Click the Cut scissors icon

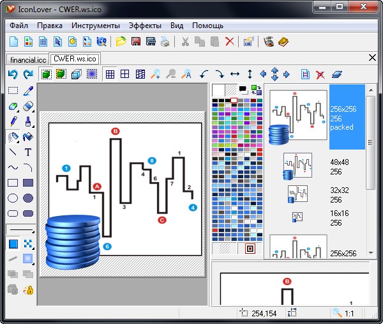click(x=184, y=42)
